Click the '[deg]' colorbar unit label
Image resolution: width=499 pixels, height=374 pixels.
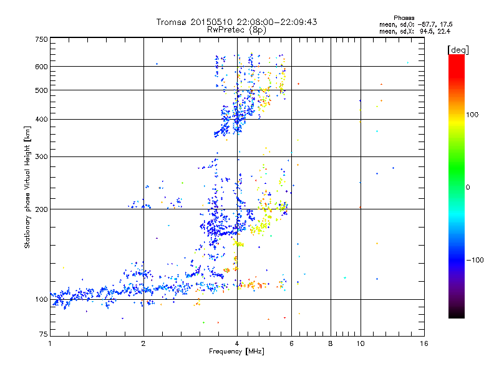click(x=458, y=50)
